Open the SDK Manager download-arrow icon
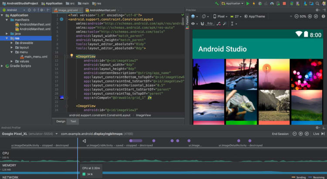 (305, 3)
